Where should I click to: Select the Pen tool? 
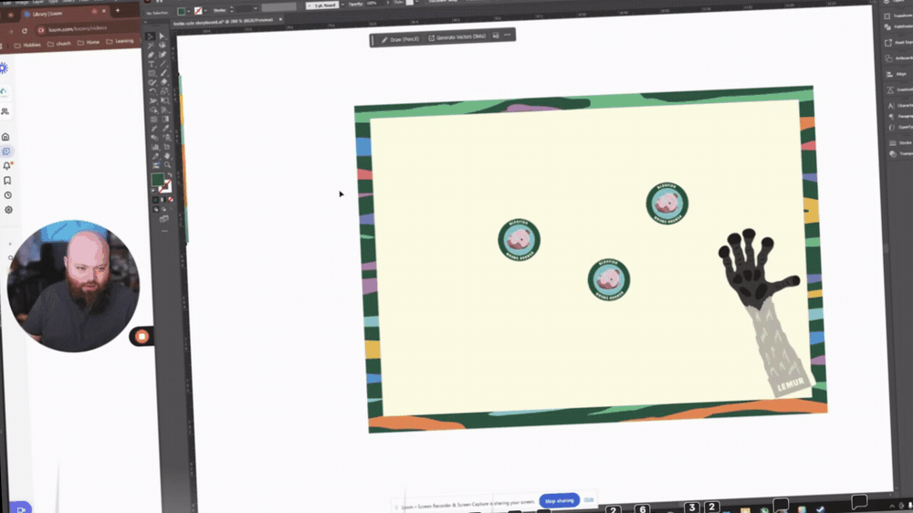pyautogui.click(x=151, y=55)
